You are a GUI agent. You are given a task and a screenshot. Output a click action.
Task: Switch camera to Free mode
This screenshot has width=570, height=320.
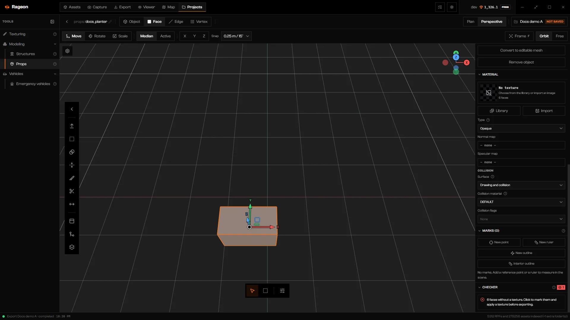coord(560,36)
